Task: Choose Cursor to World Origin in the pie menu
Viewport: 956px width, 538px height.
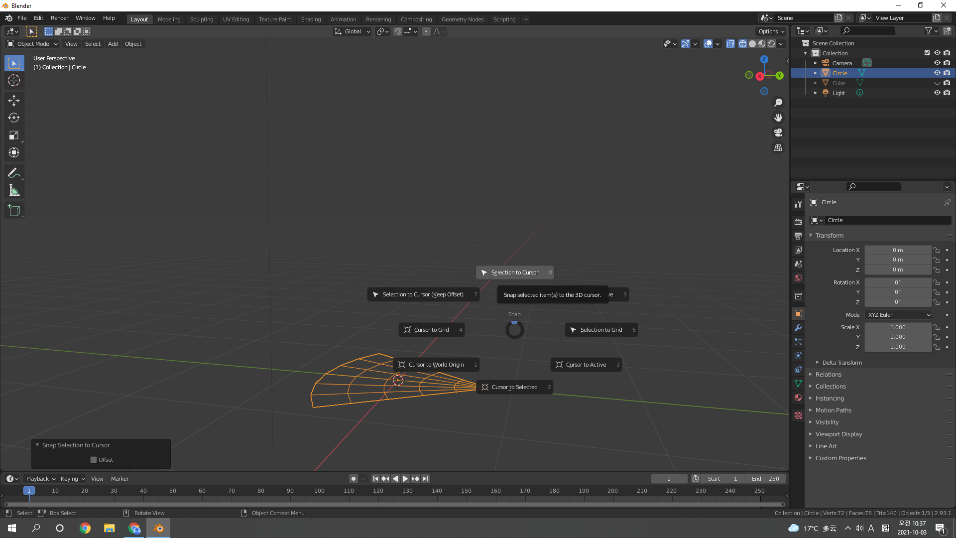Action: (436, 365)
